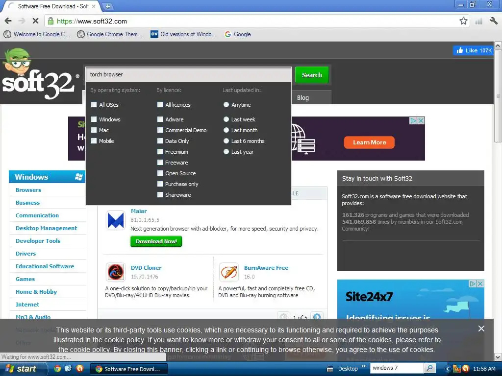This screenshot has height=376, width=502.
Task: Click Software Free Download taskbar button
Action: coord(129,369)
